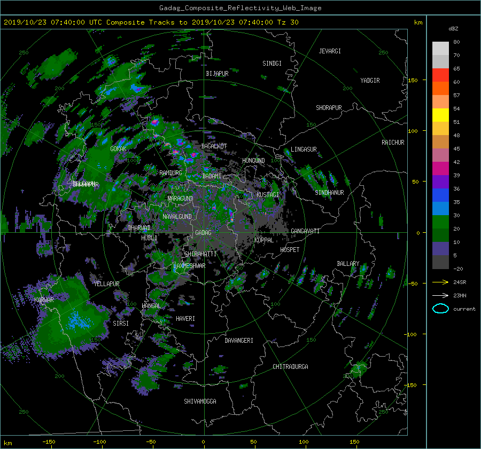481x449 pixels.
Task: Click the SINDGI city label
Action: (272, 64)
